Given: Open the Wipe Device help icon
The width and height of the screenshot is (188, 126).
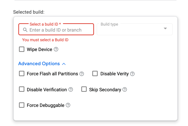Looking at the screenshot, I should tap(56, 49).
